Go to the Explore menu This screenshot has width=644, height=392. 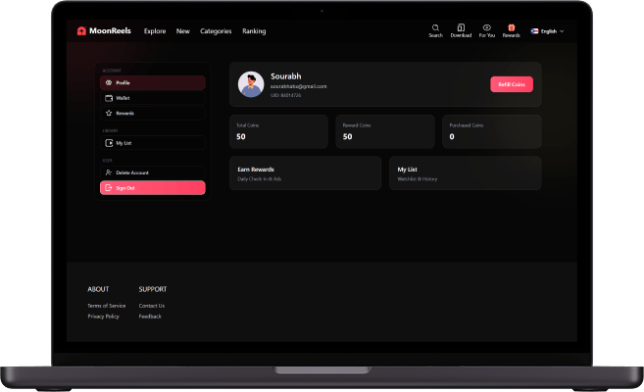(x=155, y=31)
